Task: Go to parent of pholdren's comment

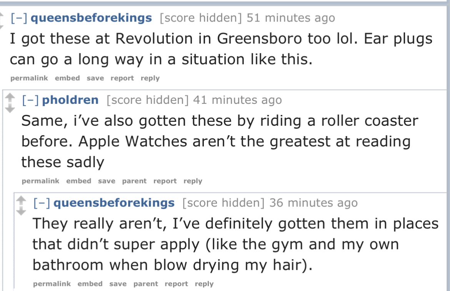Action: coord(134,181)
